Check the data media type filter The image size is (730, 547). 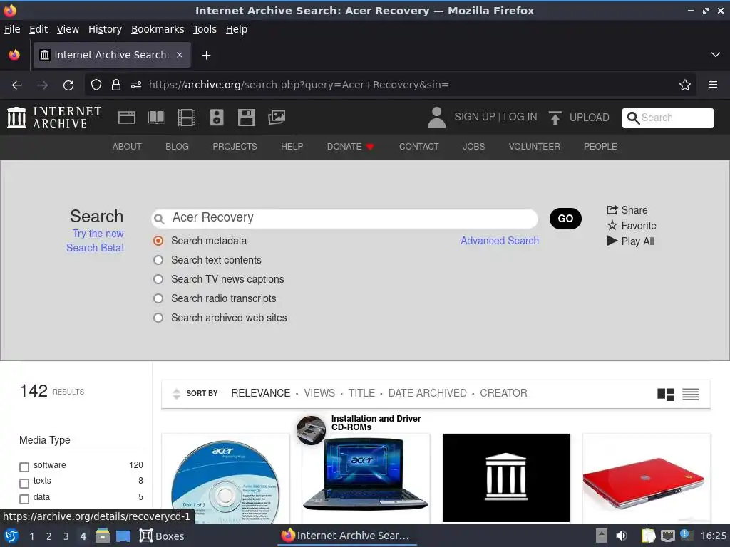coord(24,499)
